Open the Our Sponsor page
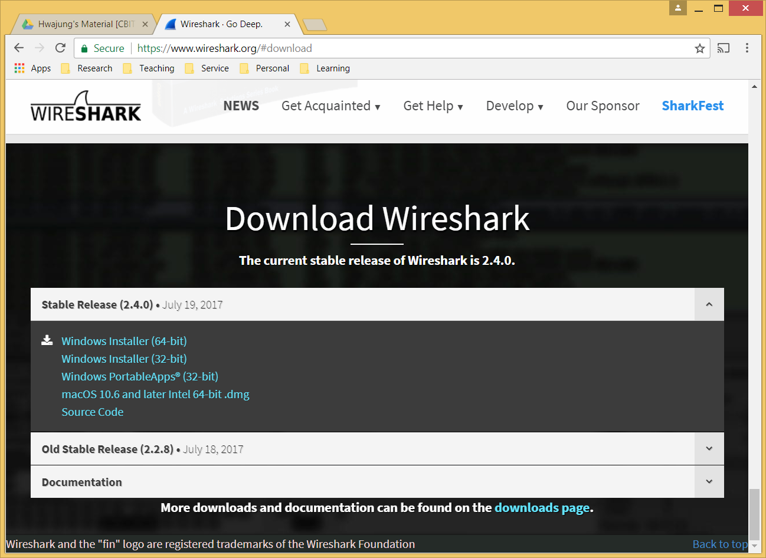766x558 pixels. coord(603,106)
